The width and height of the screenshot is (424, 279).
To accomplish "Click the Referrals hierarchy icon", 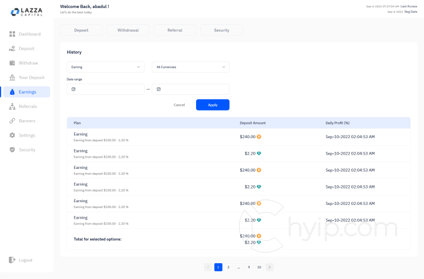I will 12,106.
